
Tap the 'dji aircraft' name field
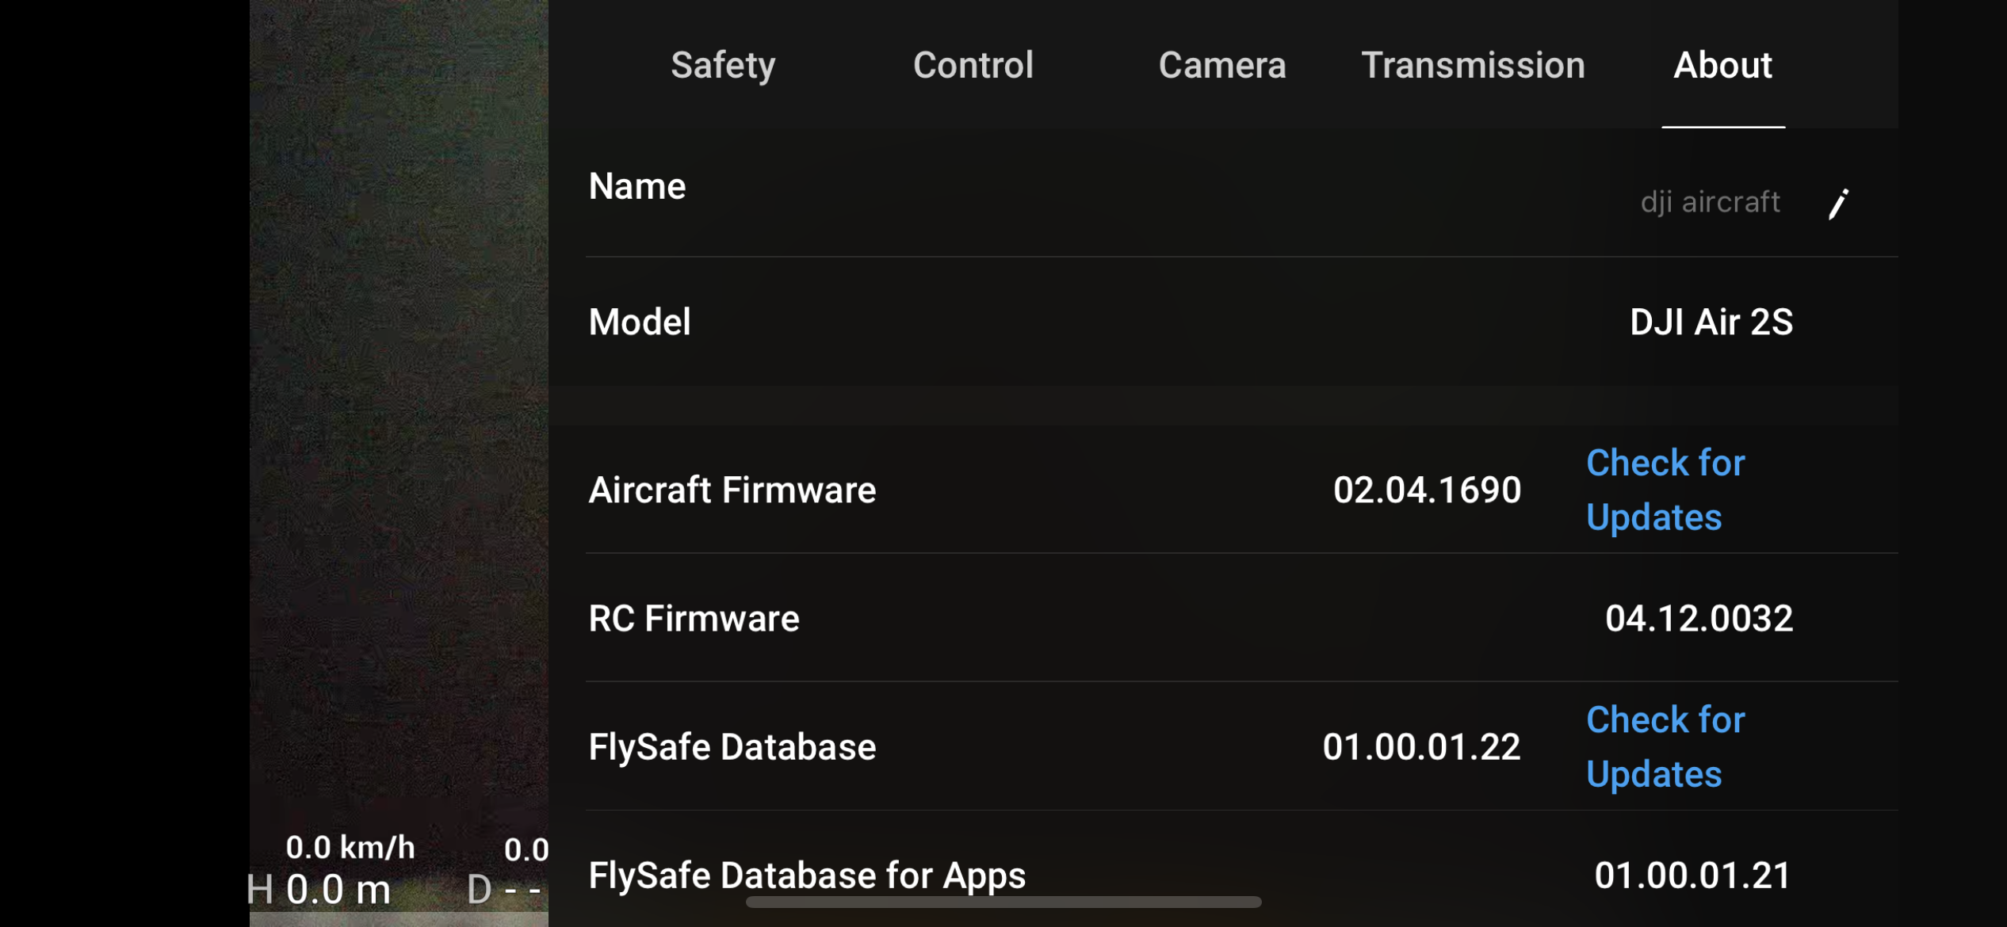tap(1710, 202)
